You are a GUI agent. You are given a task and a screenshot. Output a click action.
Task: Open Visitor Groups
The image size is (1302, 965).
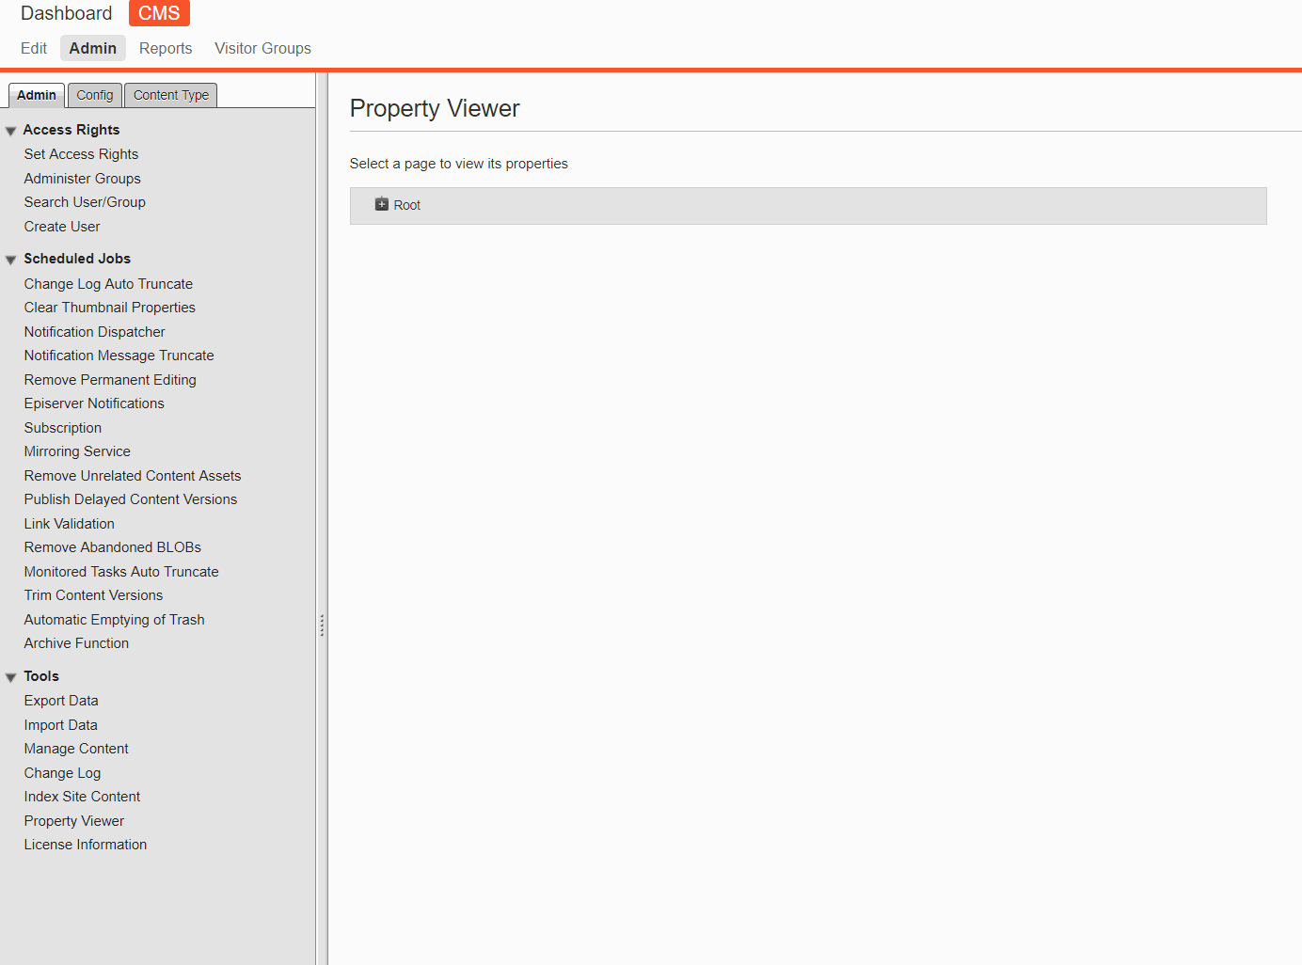coord(262,48)
